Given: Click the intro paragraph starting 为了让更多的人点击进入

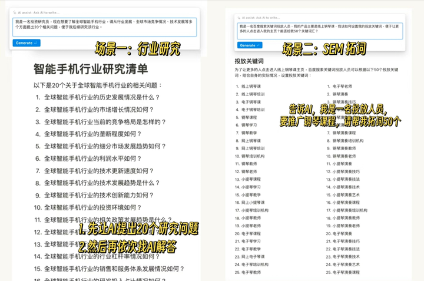Looking at the screenshot, I should coord(316,72).
